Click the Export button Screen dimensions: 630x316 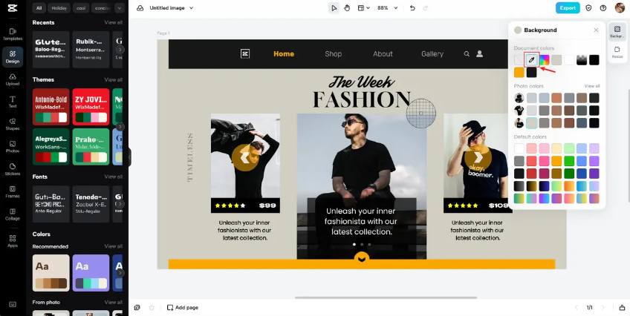[x=568, y=8]
